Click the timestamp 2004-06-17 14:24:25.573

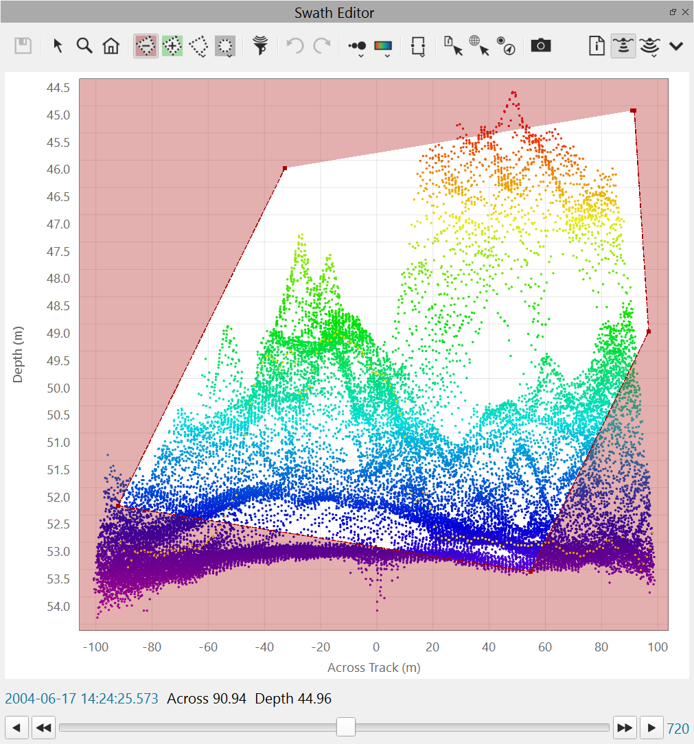(82, 699)
